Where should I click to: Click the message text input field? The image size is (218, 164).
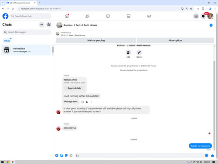coord(140,156)
